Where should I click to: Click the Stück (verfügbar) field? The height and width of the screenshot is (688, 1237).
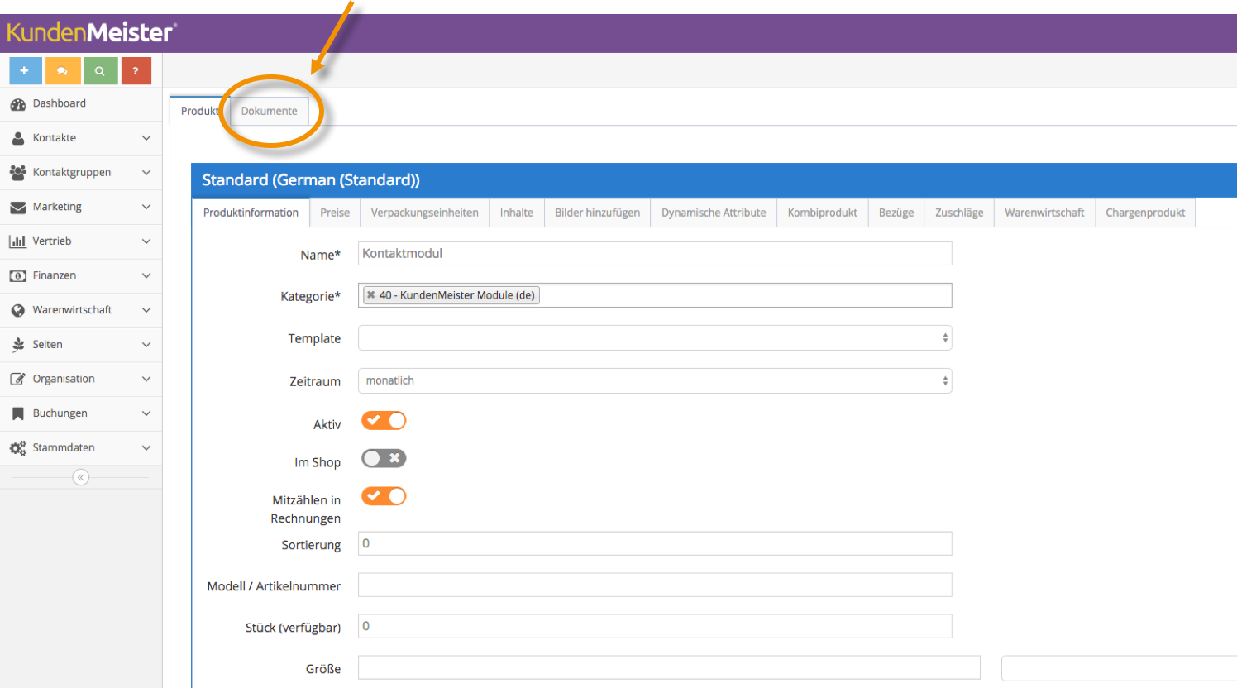(x=655, y=626)
